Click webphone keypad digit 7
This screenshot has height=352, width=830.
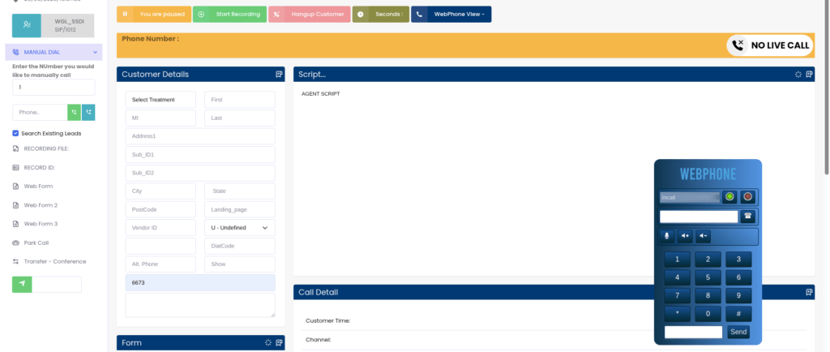click(x=677, y=295)
